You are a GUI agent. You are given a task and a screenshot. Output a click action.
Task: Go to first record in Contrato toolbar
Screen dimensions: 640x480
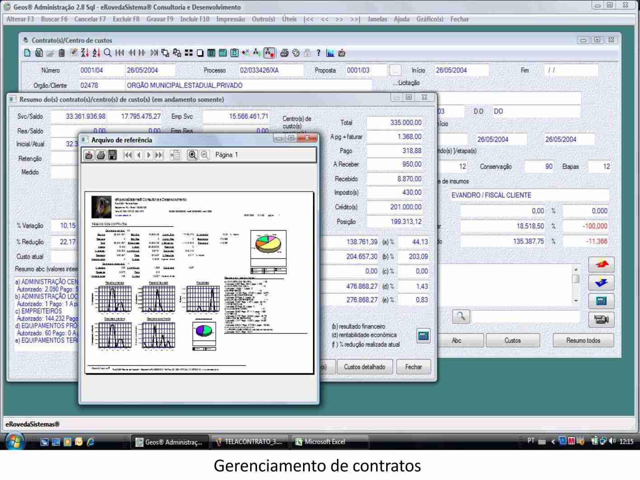(x=119, y=53)
